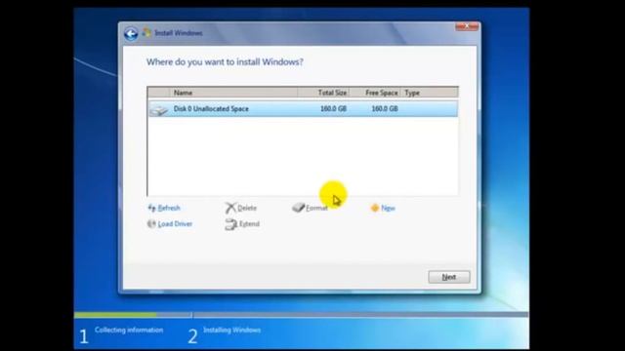
Task: Click the New partition star icon
Action: 375,208
